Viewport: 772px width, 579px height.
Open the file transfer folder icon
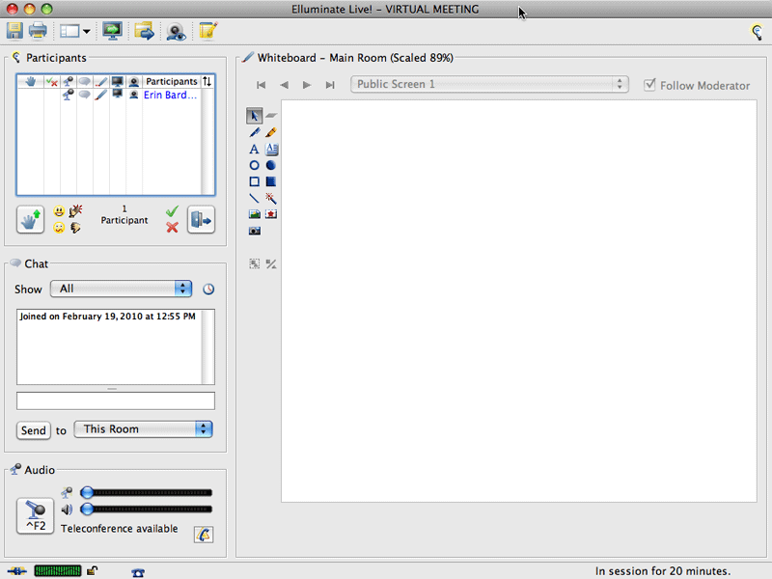(144, 31)
